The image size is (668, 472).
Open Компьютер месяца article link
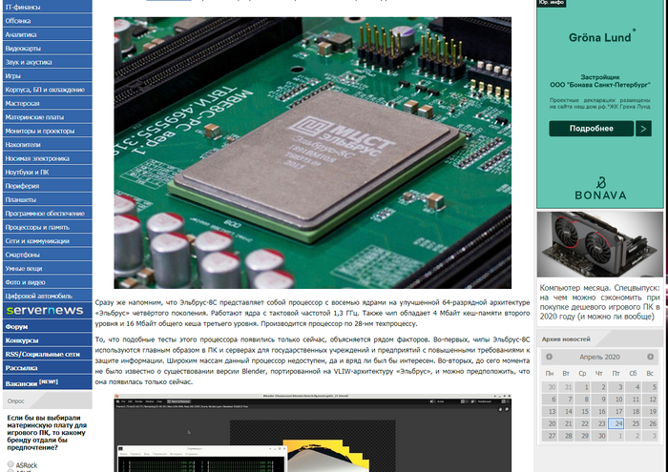pyautogui.click(x=600, y=302)
